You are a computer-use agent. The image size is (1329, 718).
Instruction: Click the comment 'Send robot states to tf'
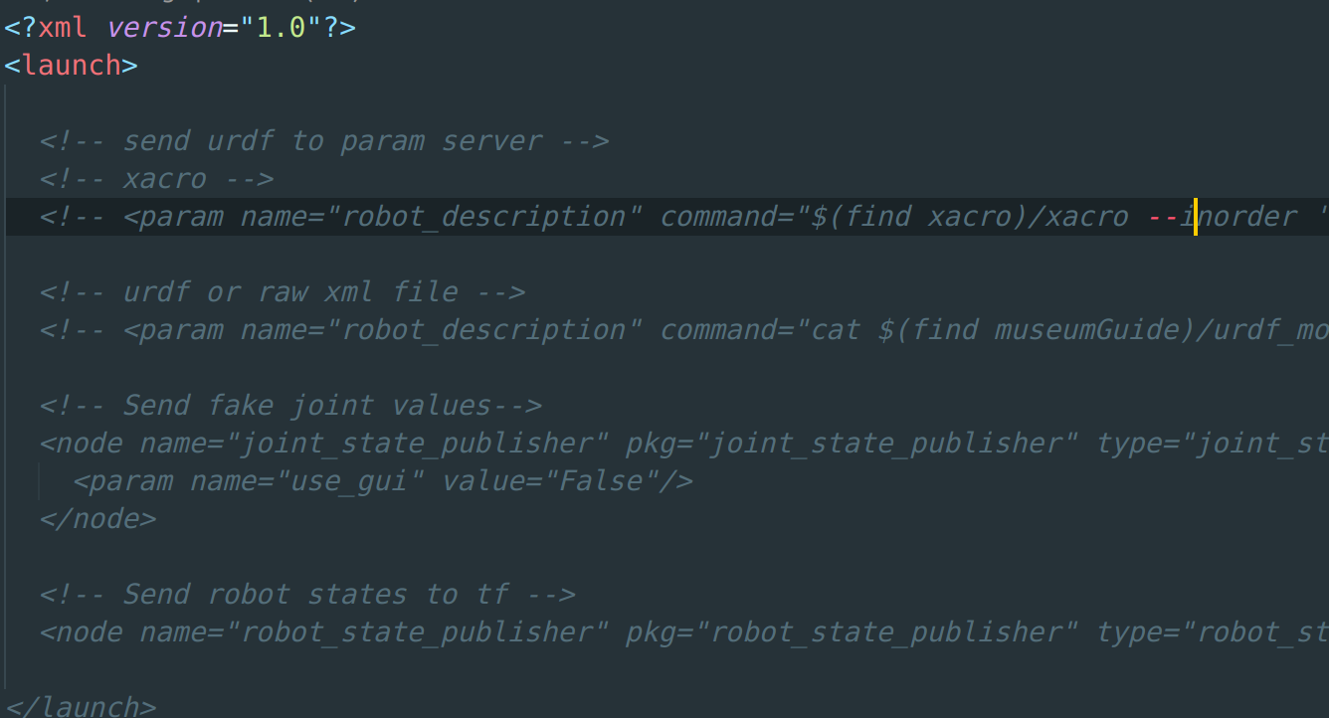point(307,595)
